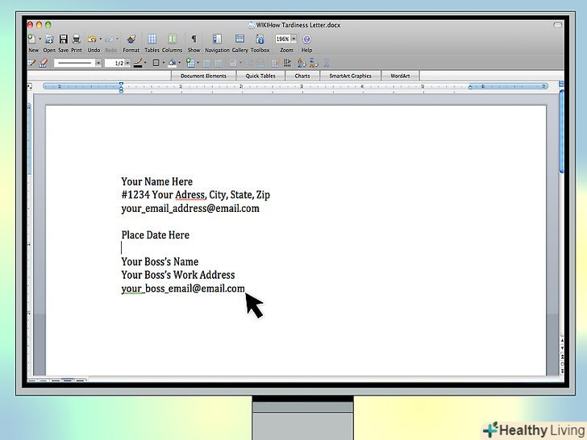Click the line "your_boss_email@email.com"
This screenshot has height=440, width=587.
tap(183, 288)
